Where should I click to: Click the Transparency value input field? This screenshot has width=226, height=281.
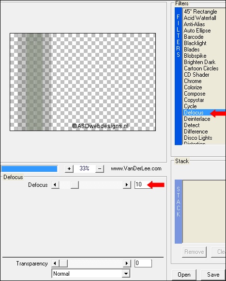[143, 263]
